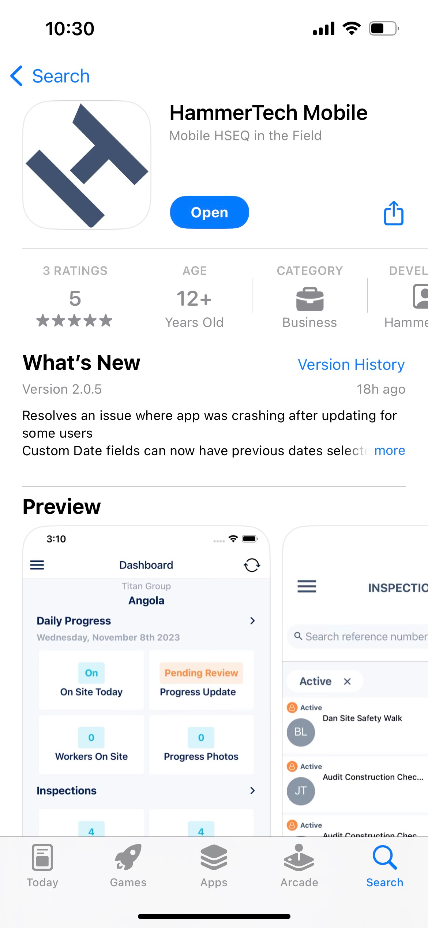The image size is (428, 928).
Task: Remove the Active filter chip
Action: click(347, 681)
